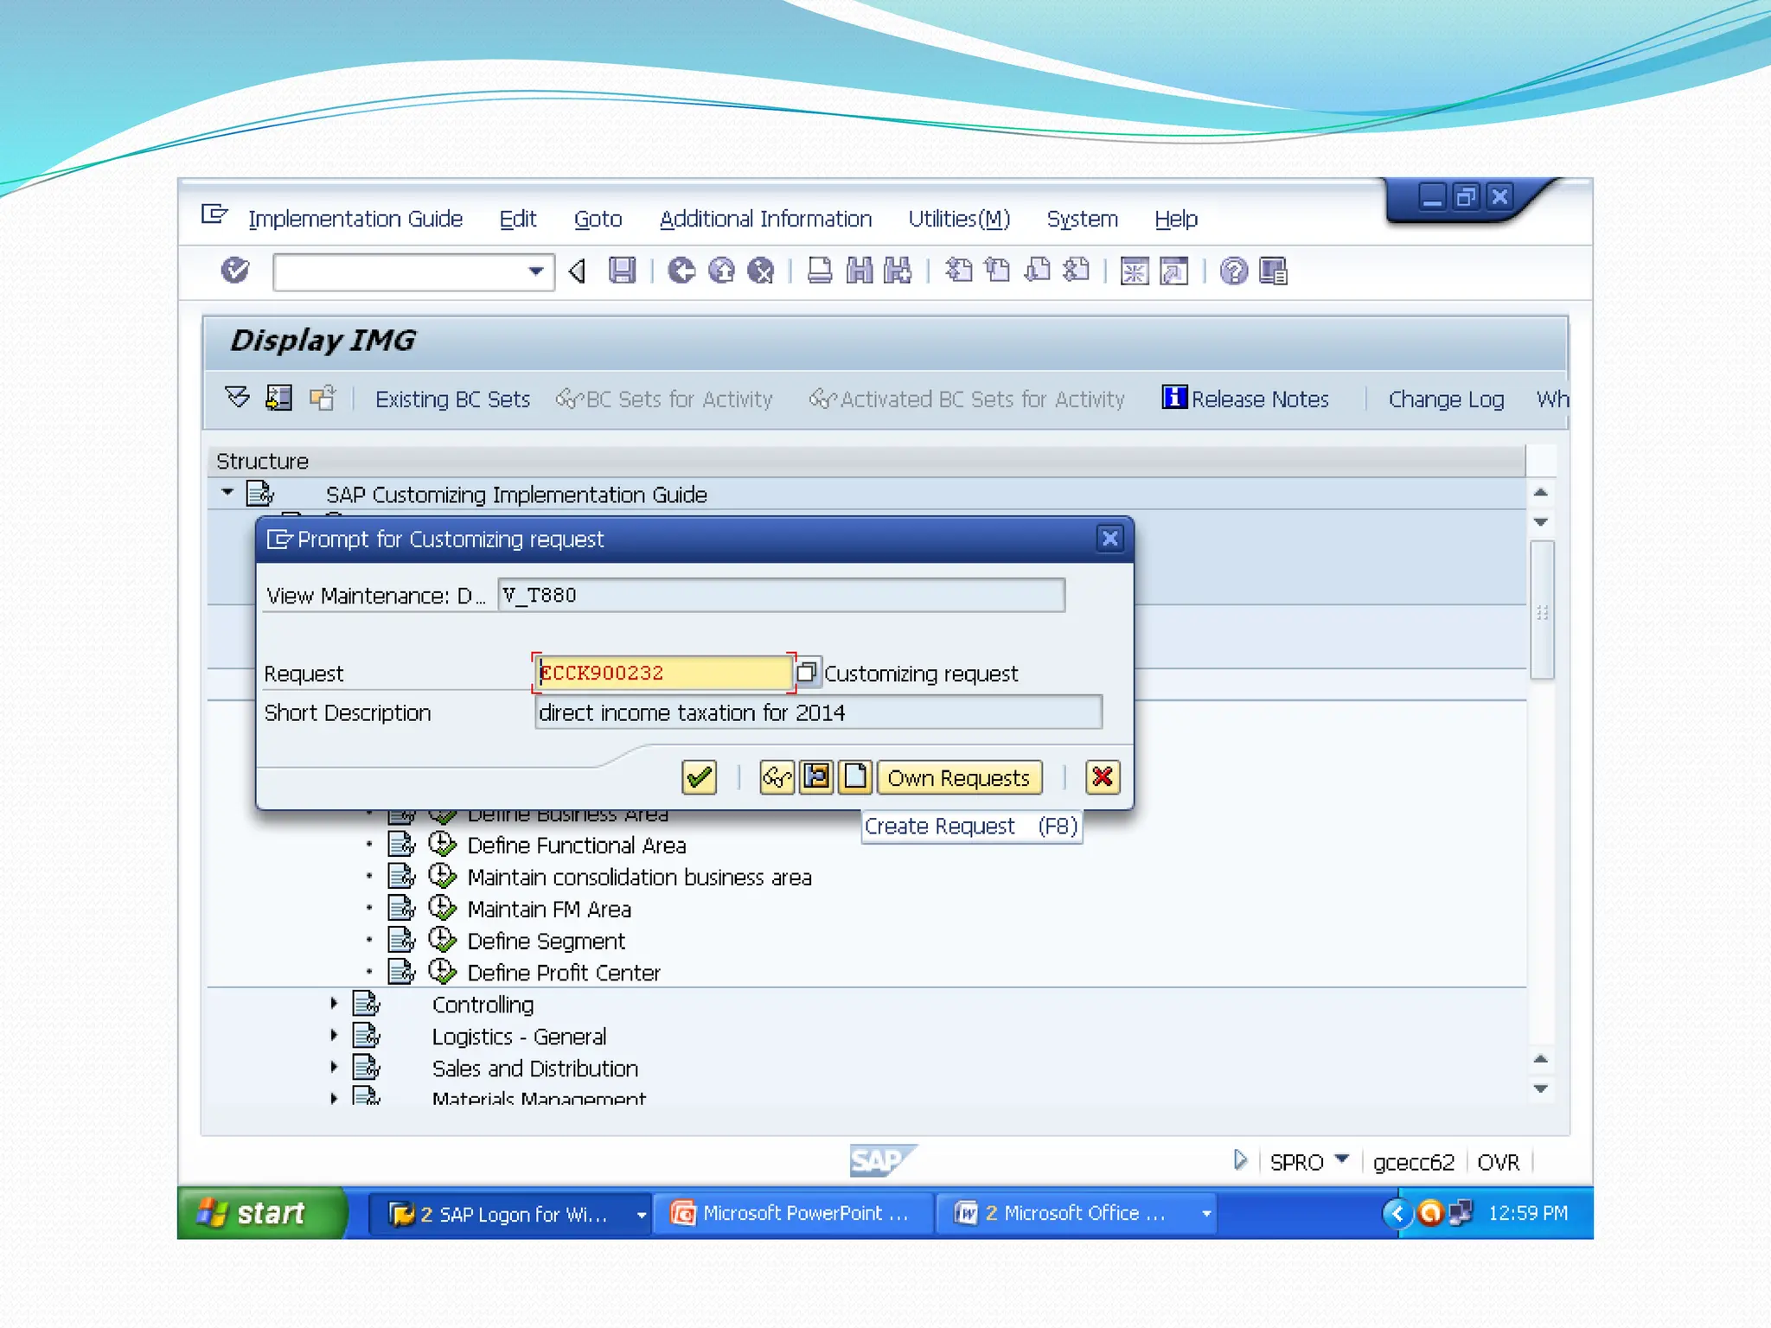Click the Help question mark icon
Viewport: 1771px width, 1328px height.
click(x=1234, y=271)
